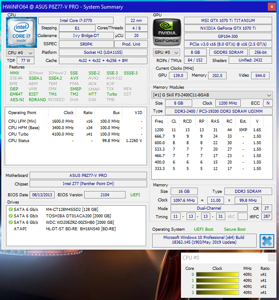Click the BIOS Version 2104 field
This screenshot has width=279, height=300.
[105, 195]
